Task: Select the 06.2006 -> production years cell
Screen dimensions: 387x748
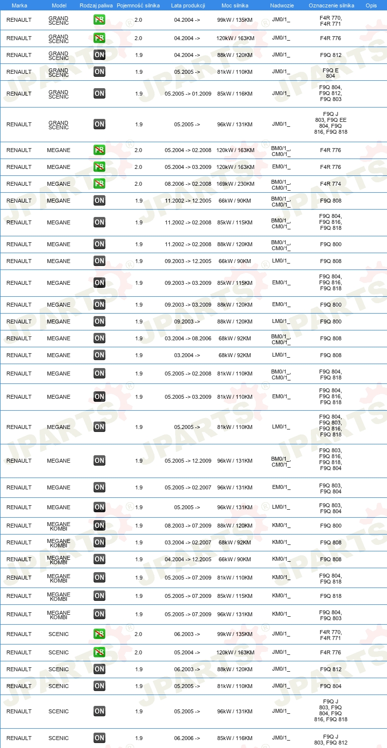Action: [x=187, y=738]
